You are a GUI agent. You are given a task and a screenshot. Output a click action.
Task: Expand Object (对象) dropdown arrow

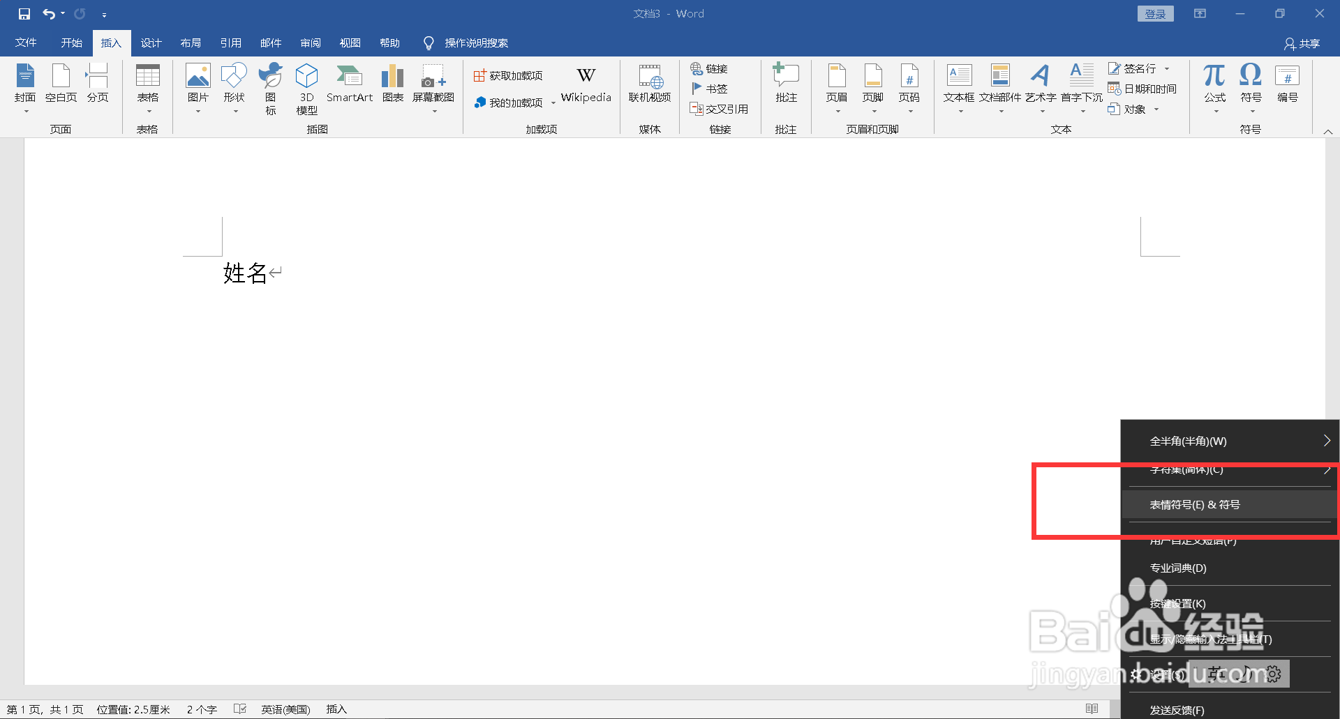click(x=1156, y=109)
